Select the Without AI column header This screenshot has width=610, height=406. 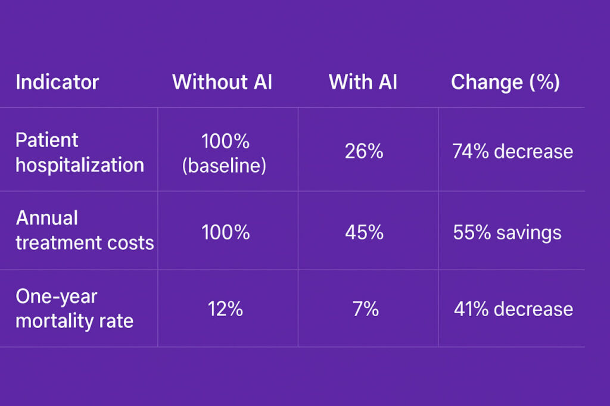coord(222,82)
